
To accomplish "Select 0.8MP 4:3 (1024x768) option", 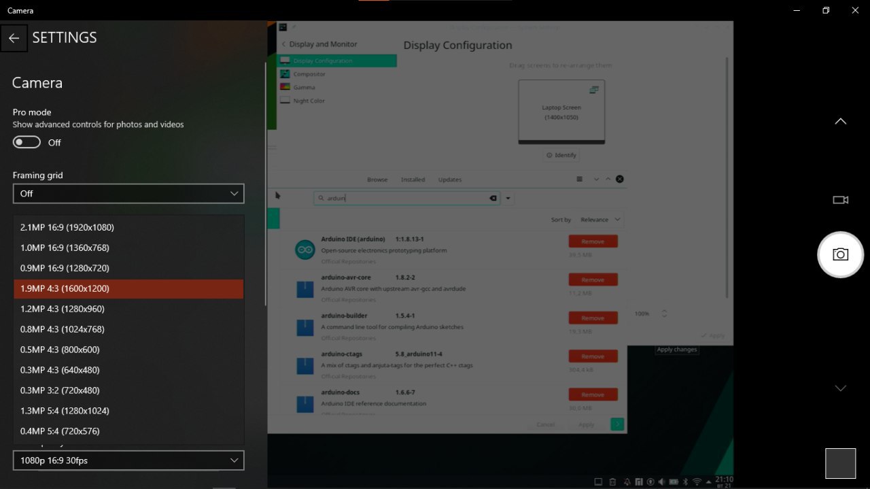I will pyautogui.click(x=128, y=329).
